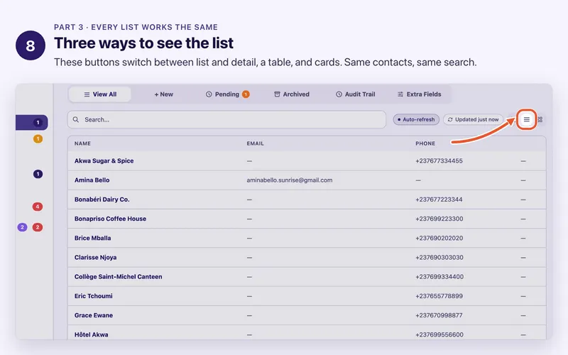568x355 pixels.
Task: Click phone number +237690202020
Action: [x=439, y=238]
